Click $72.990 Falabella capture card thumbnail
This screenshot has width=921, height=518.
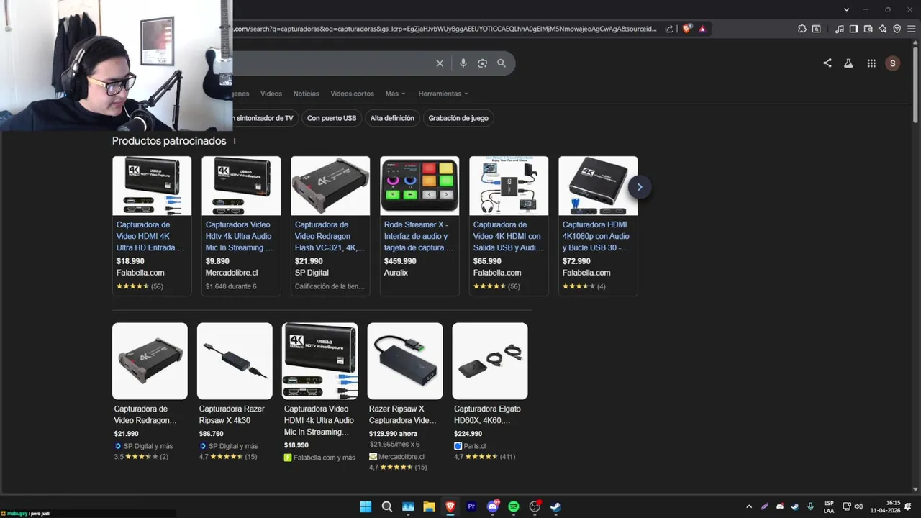click(x=598, y=186)
